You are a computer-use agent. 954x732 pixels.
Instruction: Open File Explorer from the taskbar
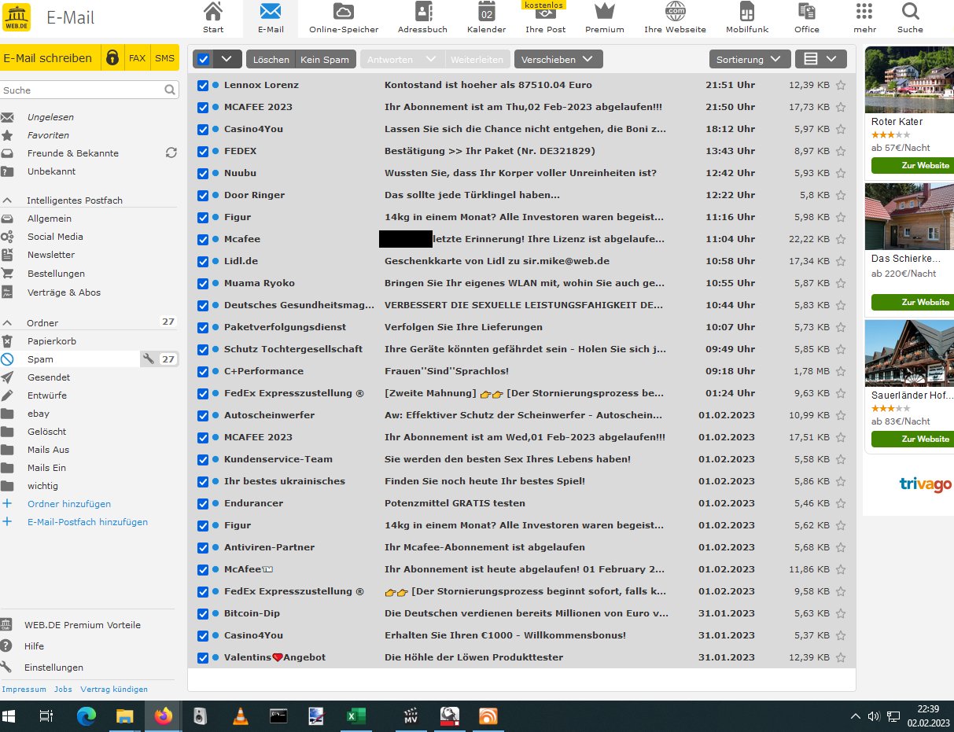pyautogui.click(x=124, y=715)
